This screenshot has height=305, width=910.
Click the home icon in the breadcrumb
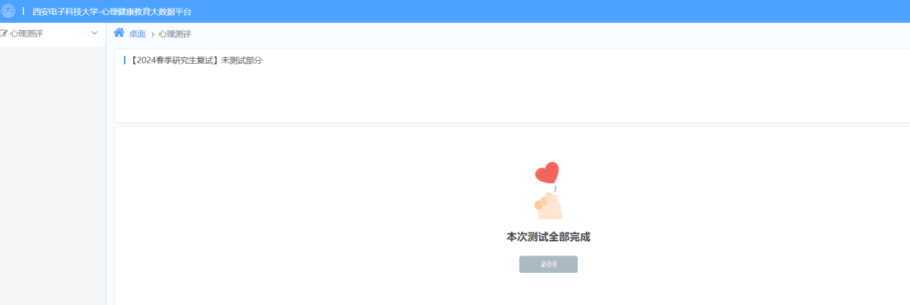(119, 33)
